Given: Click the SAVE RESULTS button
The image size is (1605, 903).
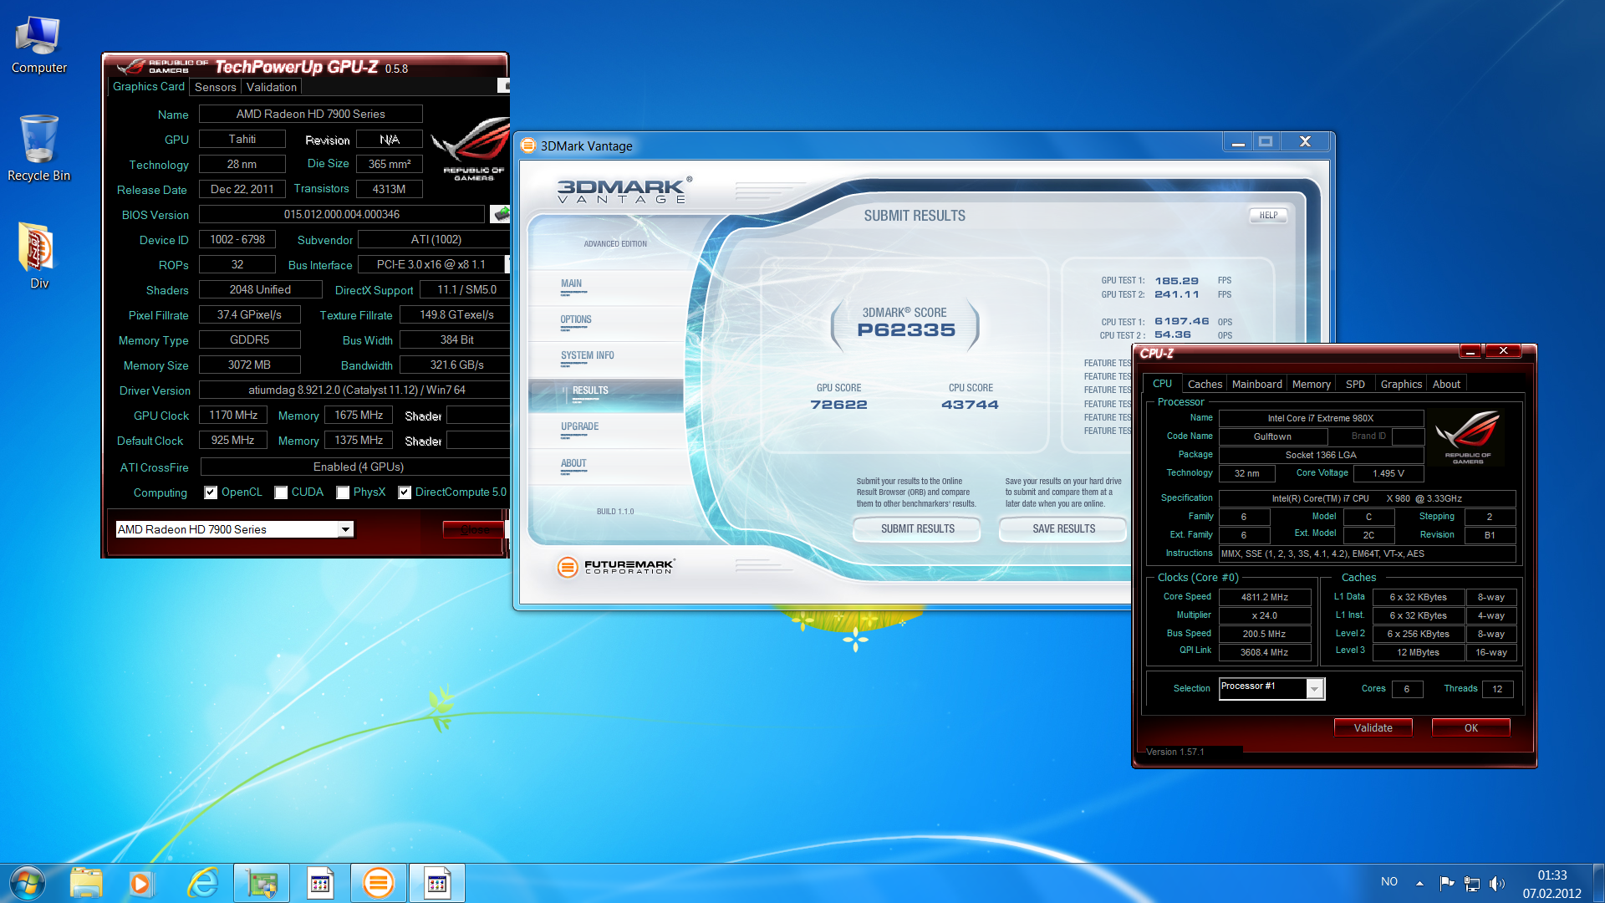Looking at the screenshot, I should coord(1063,528).
